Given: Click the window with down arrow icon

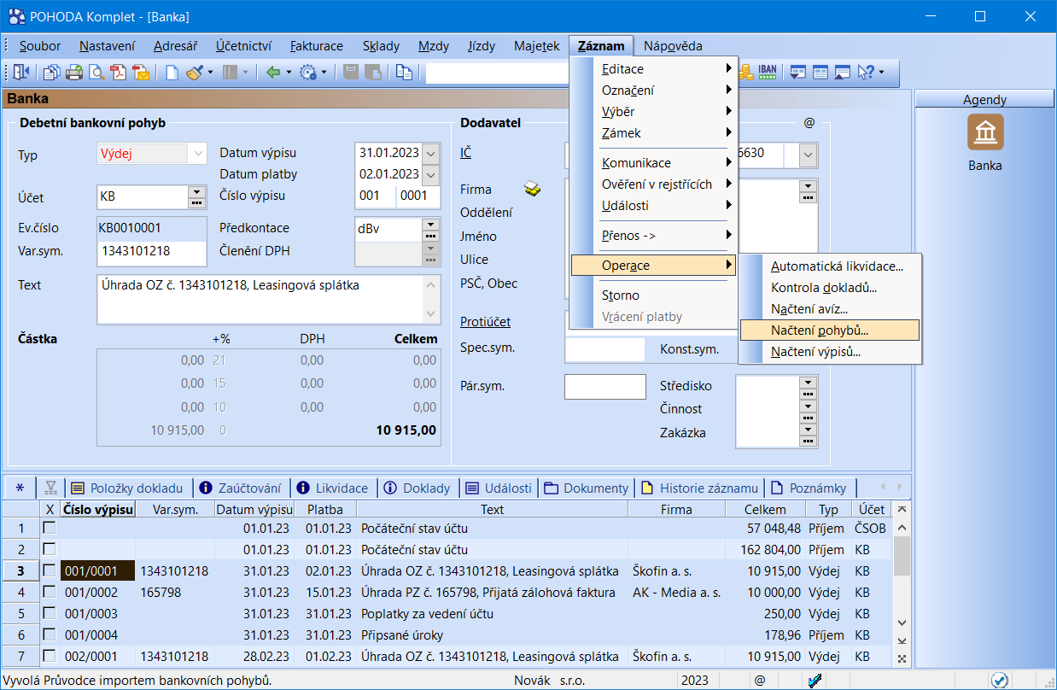Looking at the screenshot, I should tap(797, 73).
